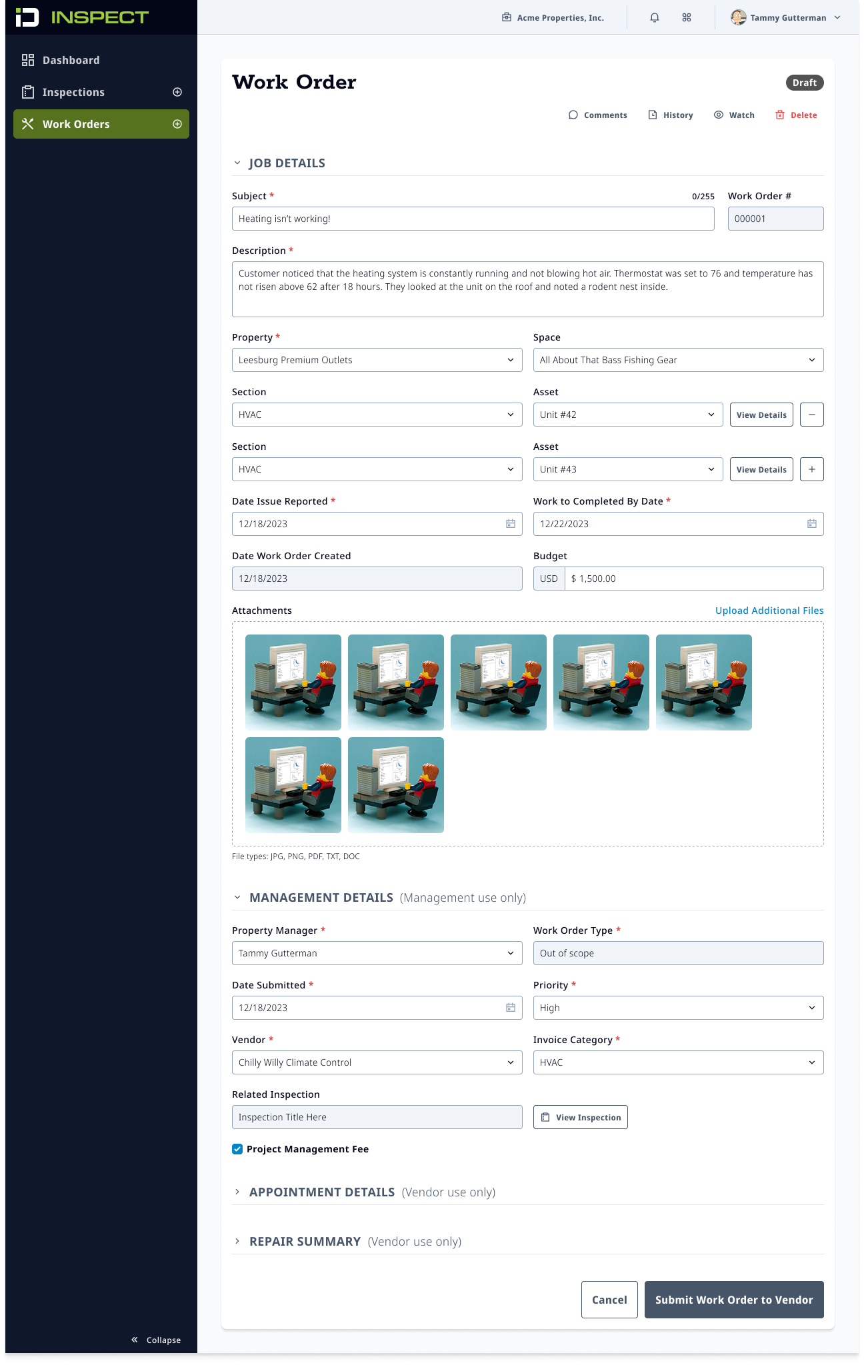Click the Acme Properties company icon
Screen dimensions: 864x1365
[x=507, y=17]
